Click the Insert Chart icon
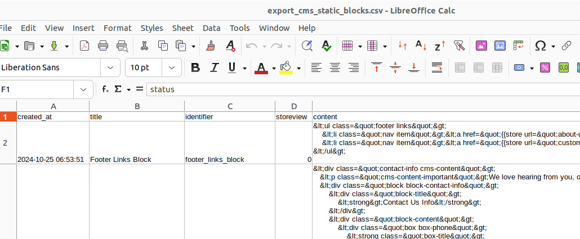Viewport: 580px width, 239px height. tap(500, 46)
